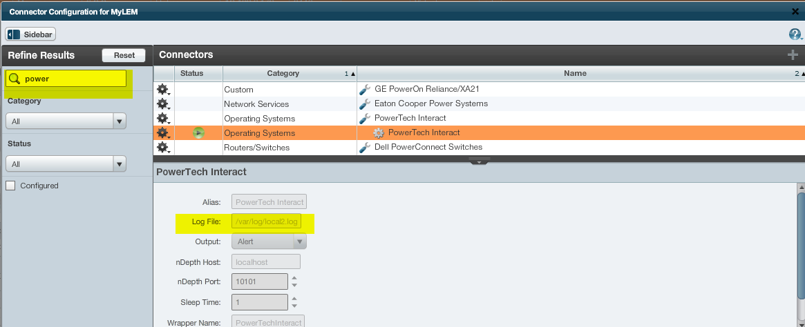Viewport: 805px width, 327px height.
Task: Open the Output Alert dropdown
Action: [x=269, y=241]
